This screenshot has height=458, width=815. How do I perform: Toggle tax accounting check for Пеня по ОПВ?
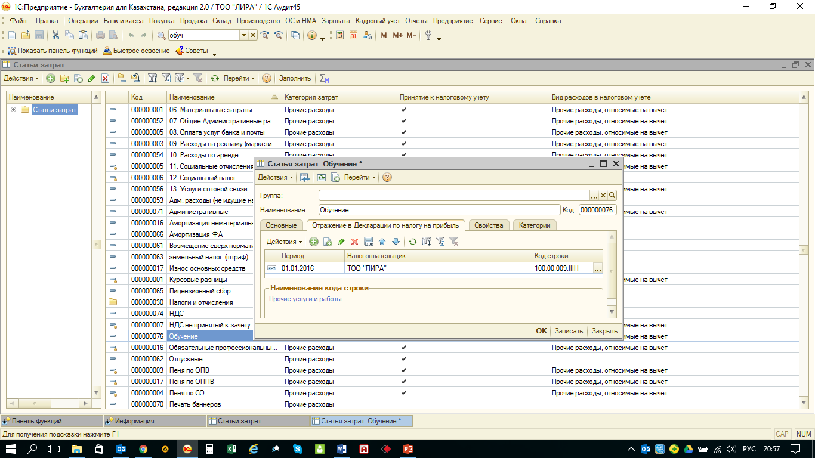click(x=404, y=370)
